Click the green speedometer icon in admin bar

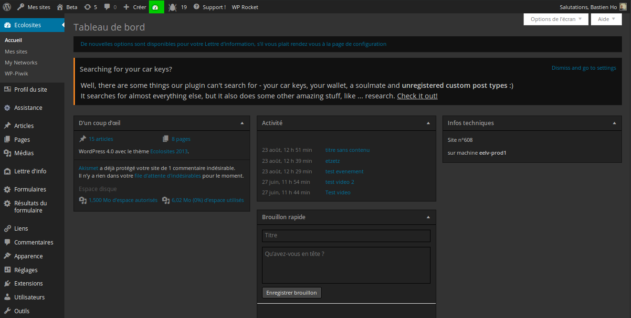pyautogui.click(x=156, y=7)
